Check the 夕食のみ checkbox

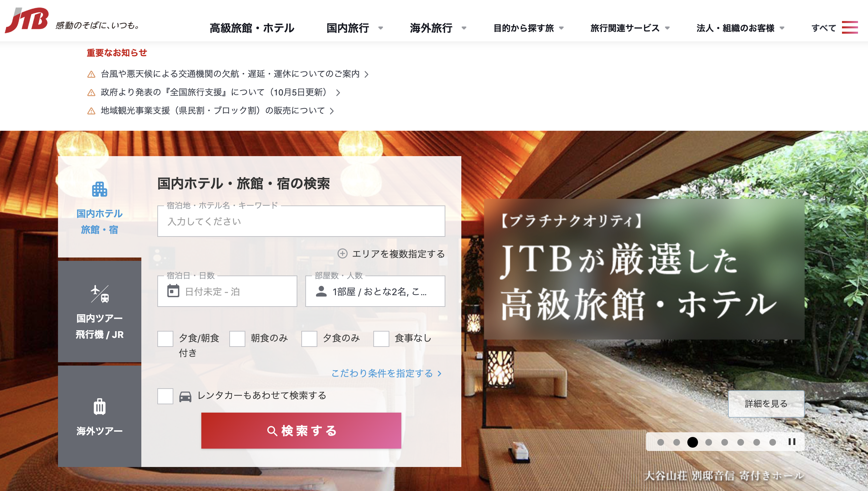tap(309, 339)
